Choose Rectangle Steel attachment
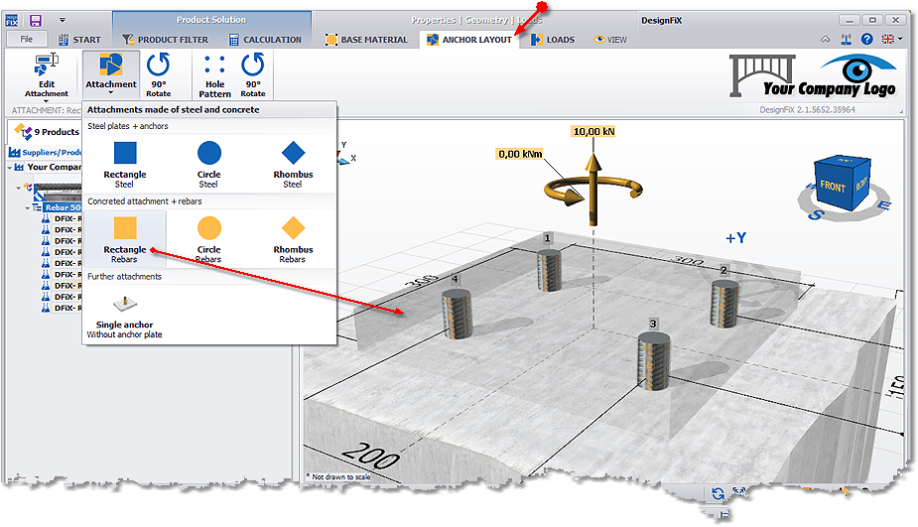918x527 pixels. pos(125,165)
